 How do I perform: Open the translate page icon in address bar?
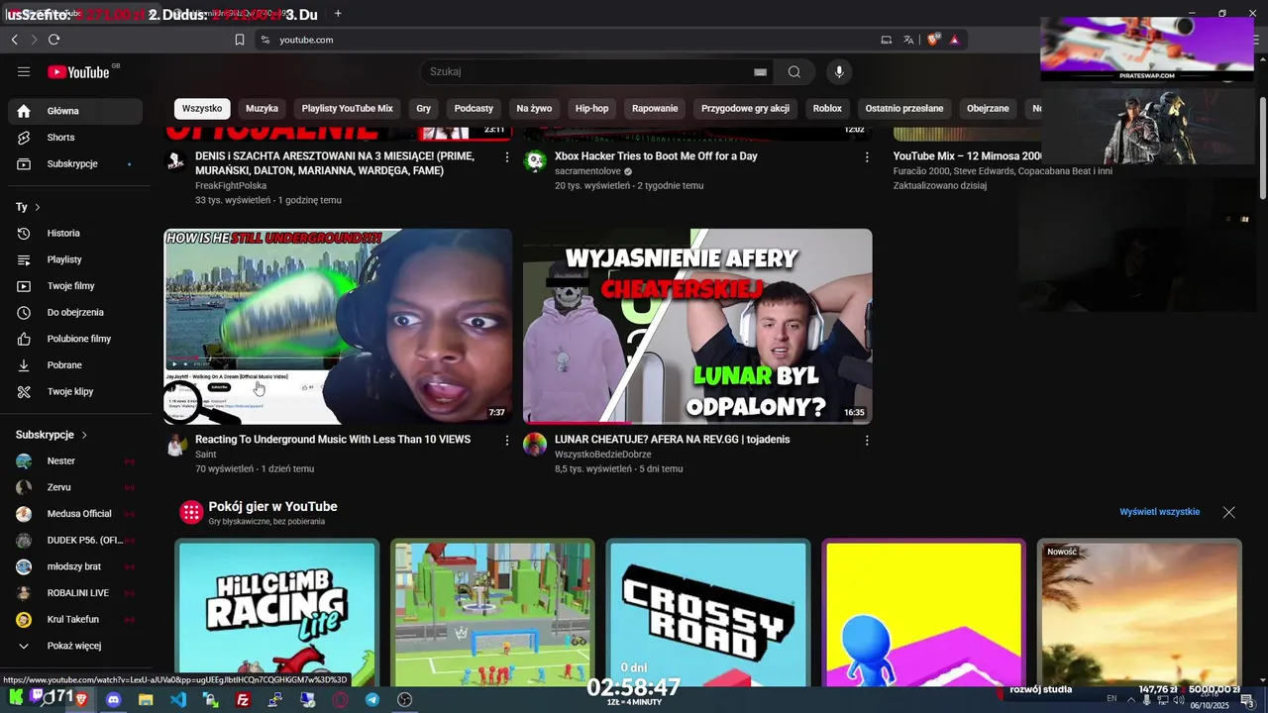[908, 40]
